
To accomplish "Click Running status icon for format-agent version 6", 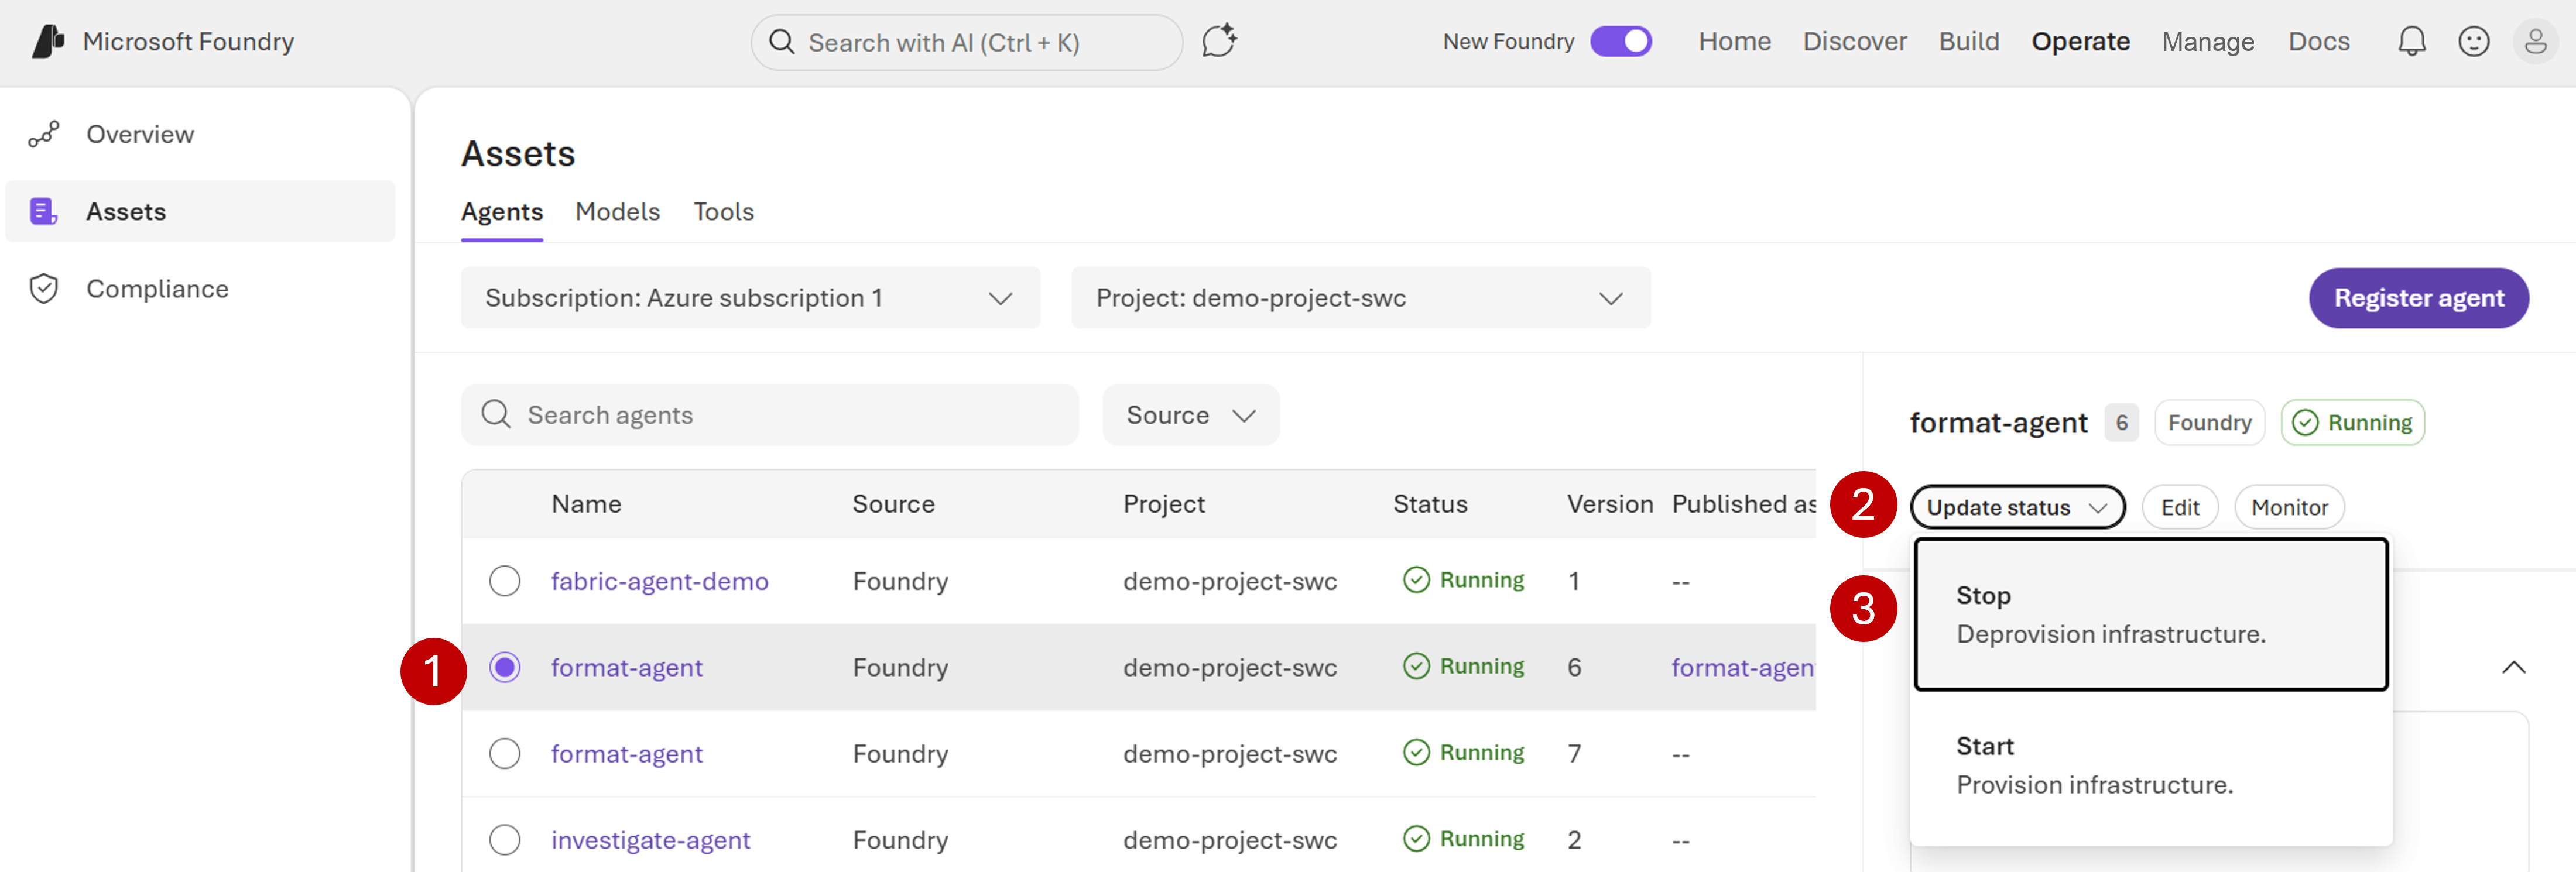I will pos(1416,666).
